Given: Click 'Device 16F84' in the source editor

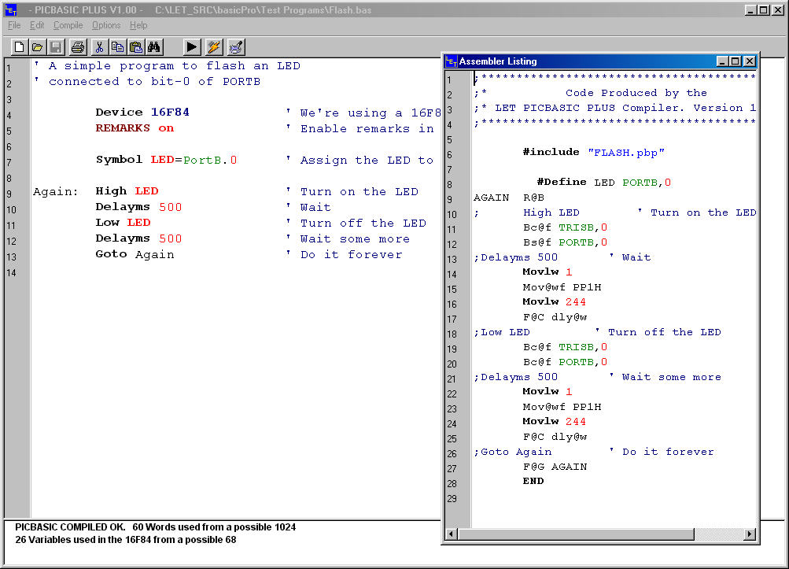Looking at the screenshot, I should [142, 113].
